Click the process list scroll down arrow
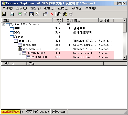The height and width of the screenshot is (115, 128). pos(124,57)
